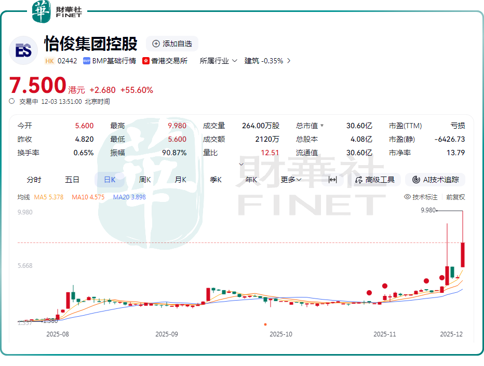
Task: Add stock via 添加自选 button
Action: tap(172, 44)
